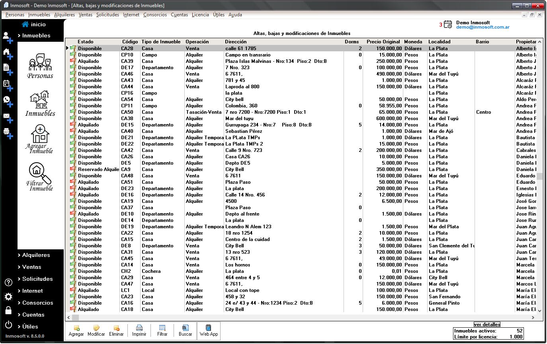Click the 'ver detalles' link
Viewport: 547px width, 344px height.
click(x=487, y=325)
